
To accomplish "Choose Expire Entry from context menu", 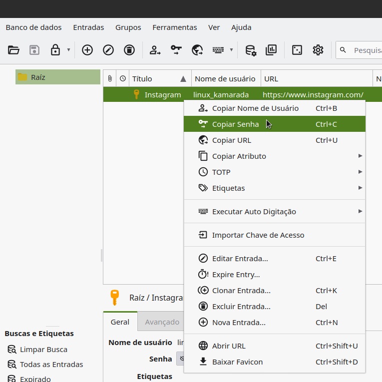I will coord(275,274).
